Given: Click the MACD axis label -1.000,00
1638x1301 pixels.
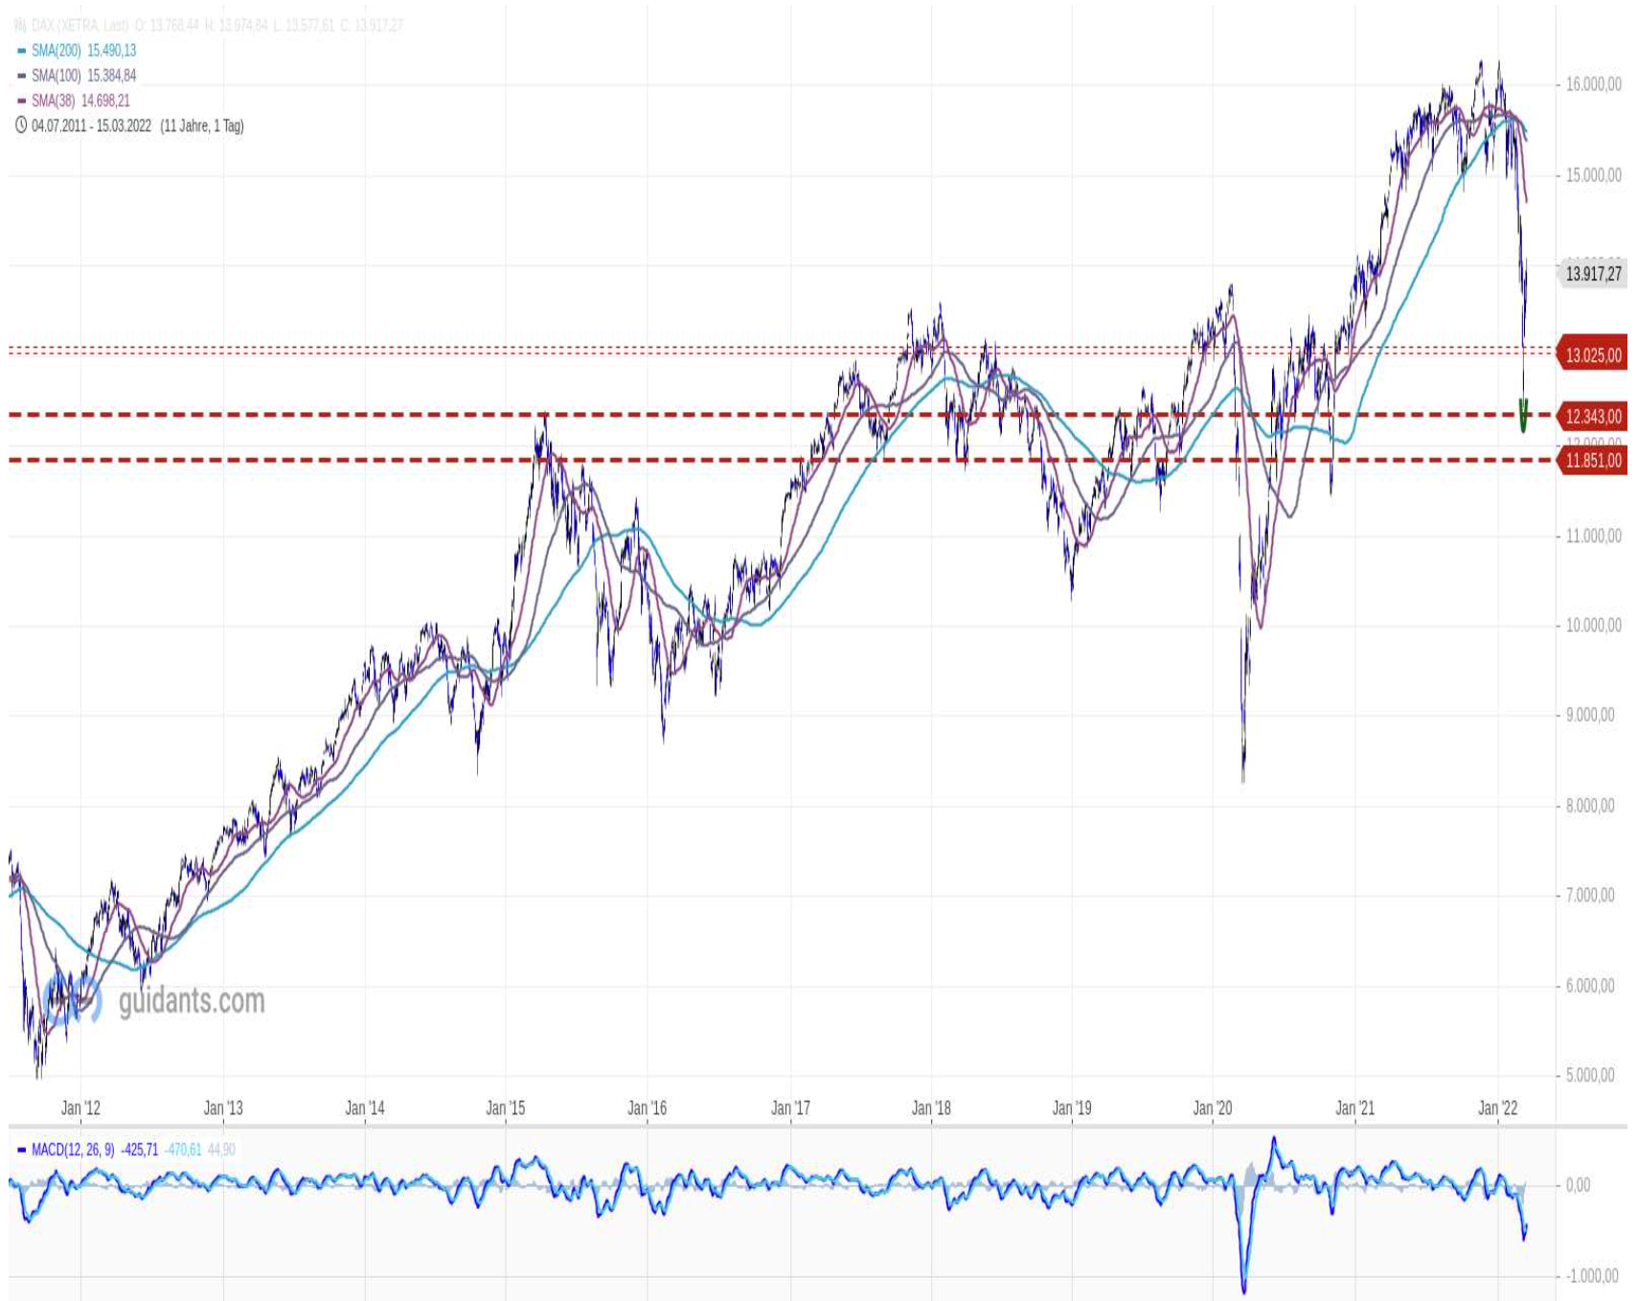Looking at the screenshot, I should pyautogui.click(x=1592, y=1276).
